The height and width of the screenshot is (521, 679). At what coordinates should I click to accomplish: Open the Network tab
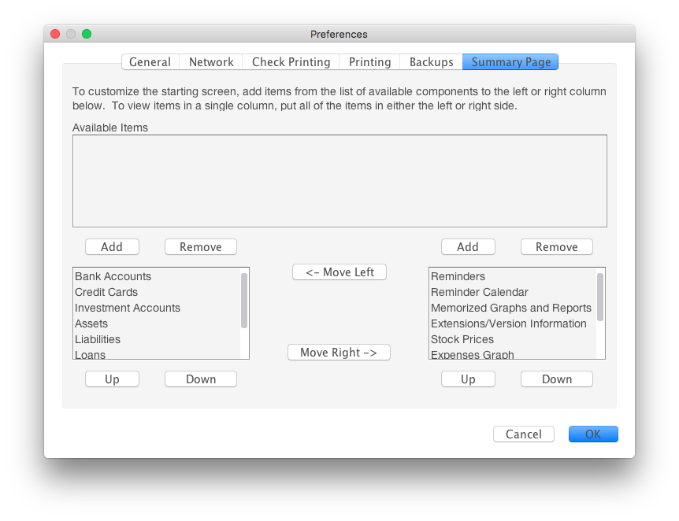(211, 62)
